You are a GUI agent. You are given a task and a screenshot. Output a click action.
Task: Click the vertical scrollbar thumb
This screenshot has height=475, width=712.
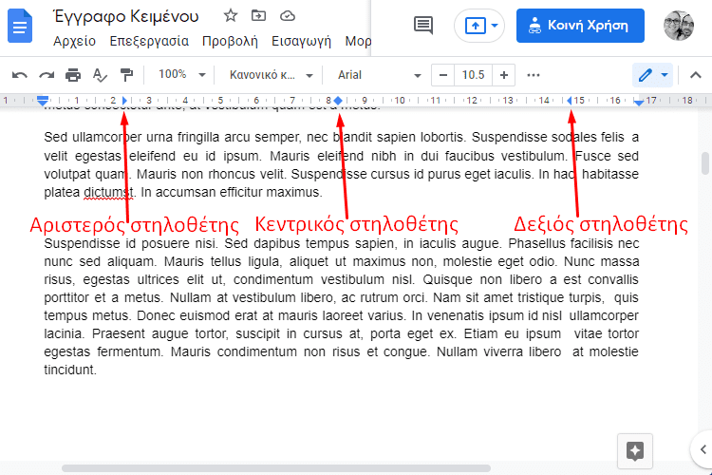[704, 163]
